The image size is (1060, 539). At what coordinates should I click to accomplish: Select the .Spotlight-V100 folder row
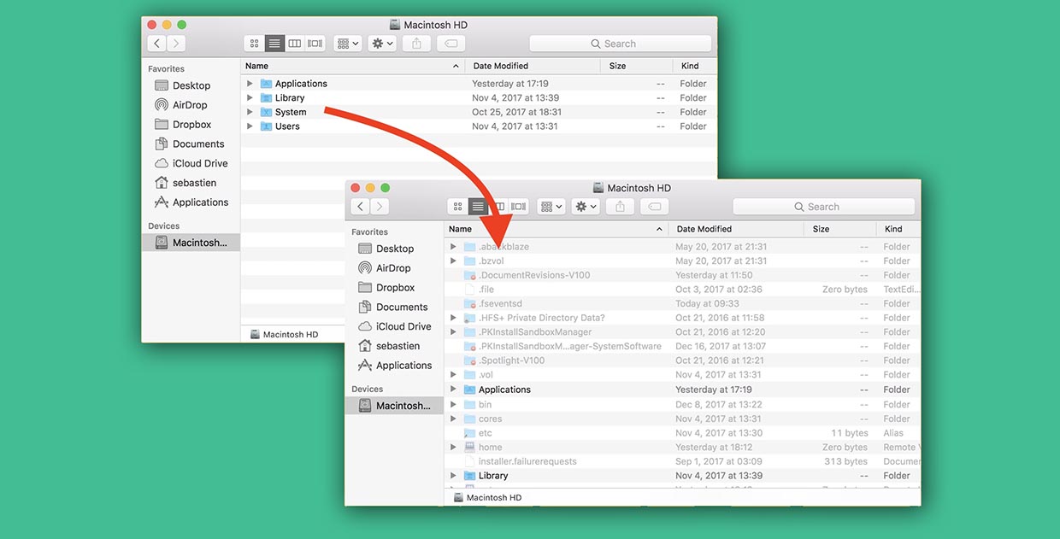[x=682, y=360]
